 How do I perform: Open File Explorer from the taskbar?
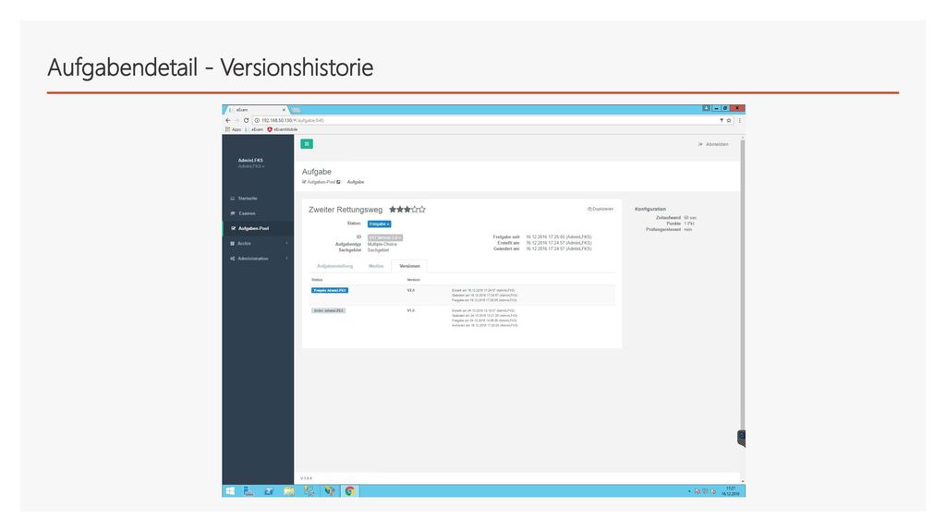coord(289,491)
